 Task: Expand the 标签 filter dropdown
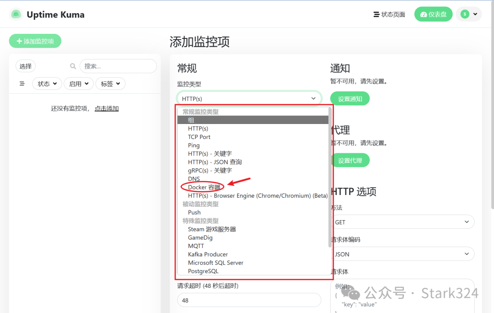click(x=110, y=84)
